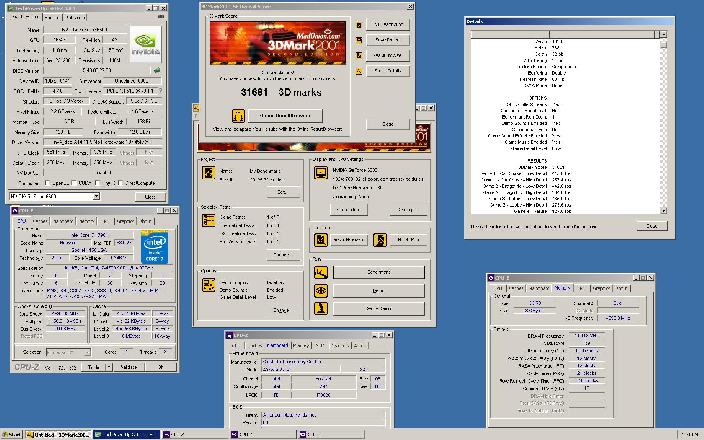The image size is (704, 440).
Task: Click the OK button in CPU-Z
Action: [160, 367]
